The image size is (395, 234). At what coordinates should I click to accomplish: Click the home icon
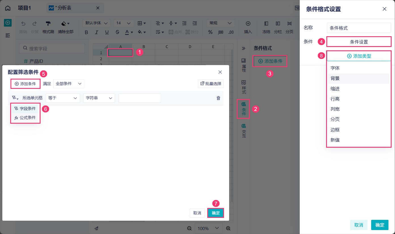pos(8,8)
